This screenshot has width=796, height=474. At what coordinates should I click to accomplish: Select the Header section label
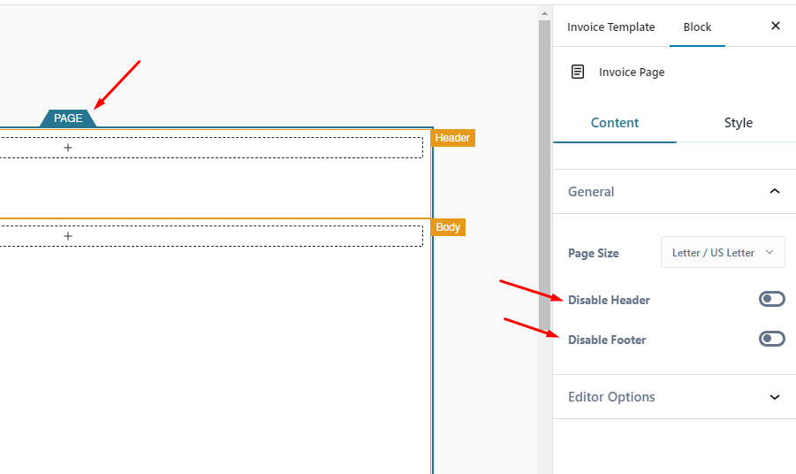click(x=452, y=138)
